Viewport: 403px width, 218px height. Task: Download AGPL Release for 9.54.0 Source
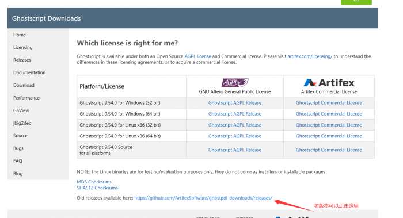[235, 150]
